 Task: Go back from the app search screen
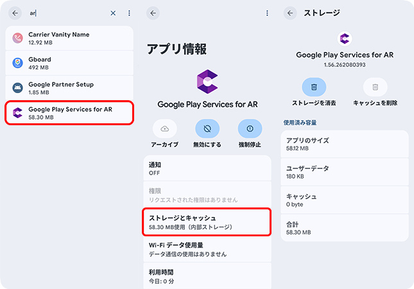click(15, 13)
